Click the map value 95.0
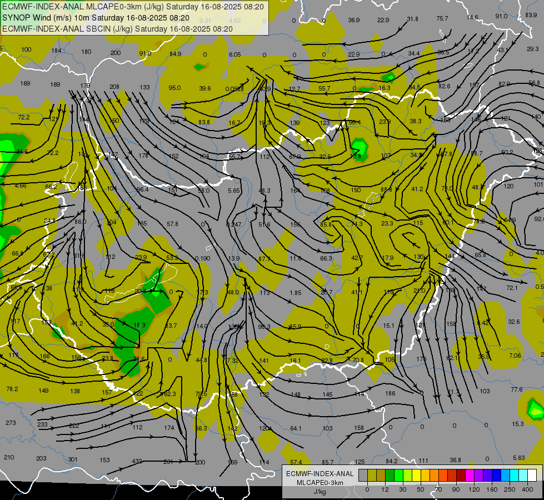 click(174, 88)
